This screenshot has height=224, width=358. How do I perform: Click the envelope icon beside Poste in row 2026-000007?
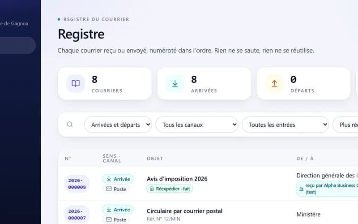click(109, 220)
